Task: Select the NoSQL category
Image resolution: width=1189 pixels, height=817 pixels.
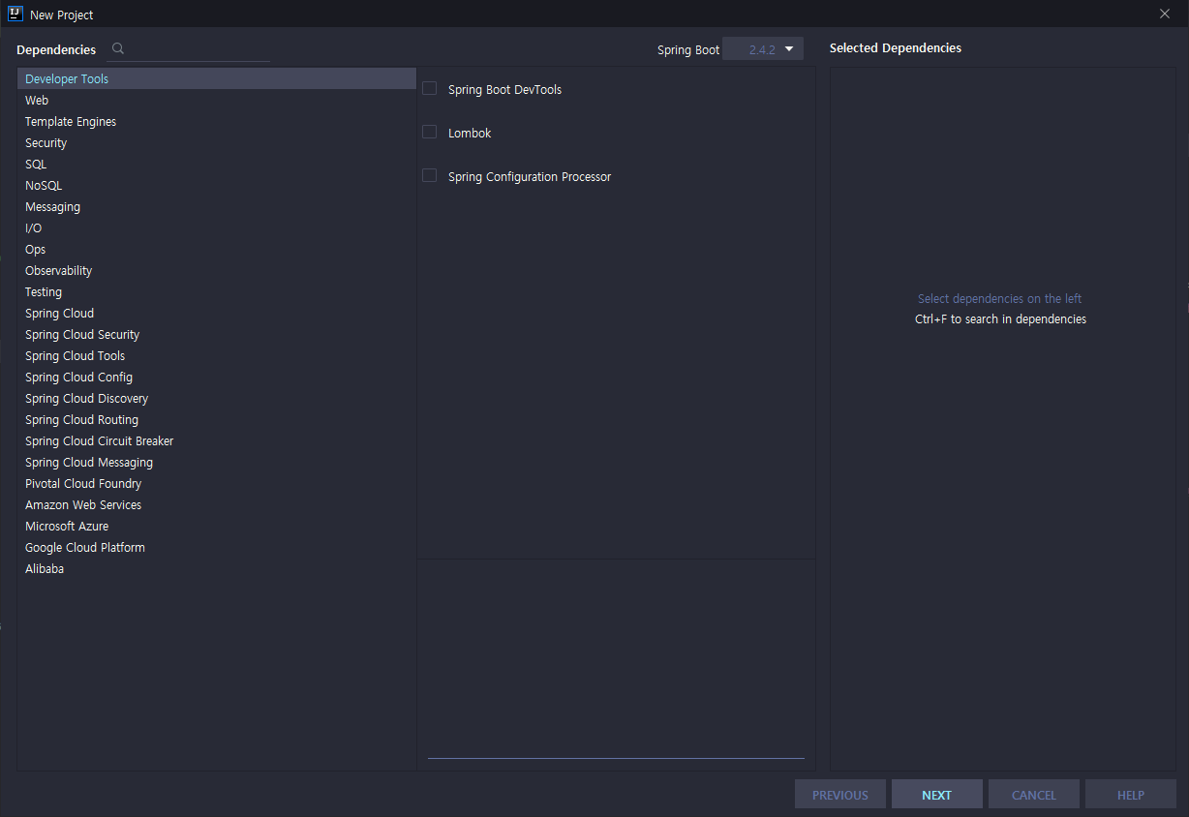Action: [x=217, y=186]
